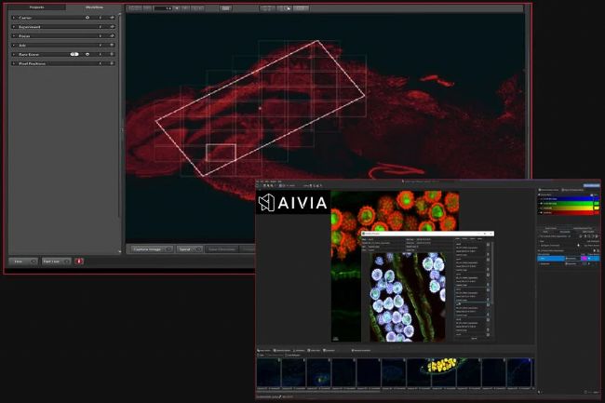Viewport: 605px width, 403px height.
Task: Open the dropdown arrow beside the zoom value
Action: [x=177, y=8]
